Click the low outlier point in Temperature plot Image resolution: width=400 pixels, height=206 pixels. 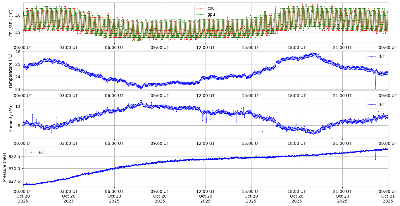pyautogui.click(x=375, y=88)
